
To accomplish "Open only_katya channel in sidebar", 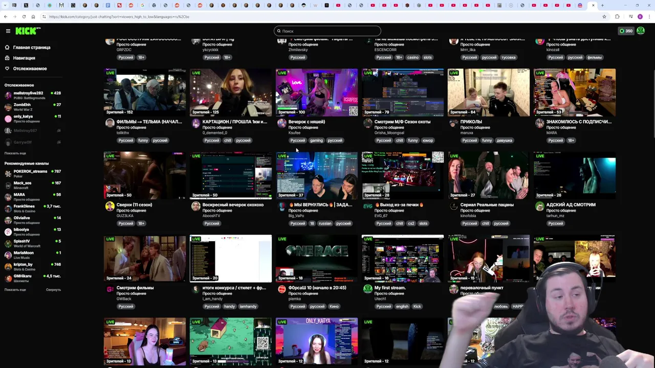I will click(x=32, y=119).
